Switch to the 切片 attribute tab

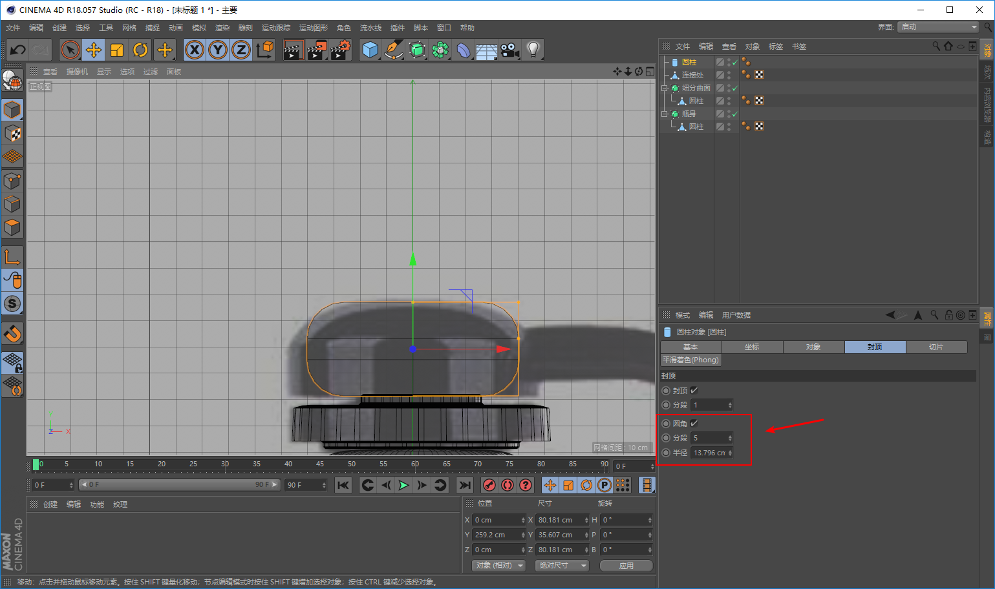(936, 347)
